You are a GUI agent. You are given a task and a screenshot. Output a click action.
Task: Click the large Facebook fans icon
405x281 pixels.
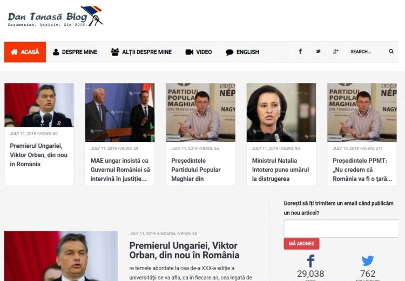click(310, 261)
